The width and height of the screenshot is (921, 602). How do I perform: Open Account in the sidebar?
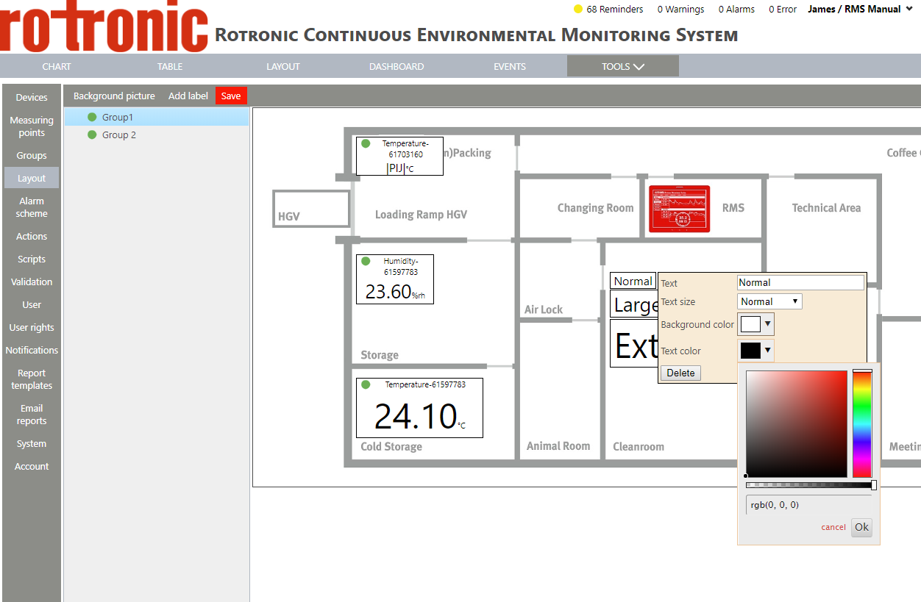[x=32, y=466]
